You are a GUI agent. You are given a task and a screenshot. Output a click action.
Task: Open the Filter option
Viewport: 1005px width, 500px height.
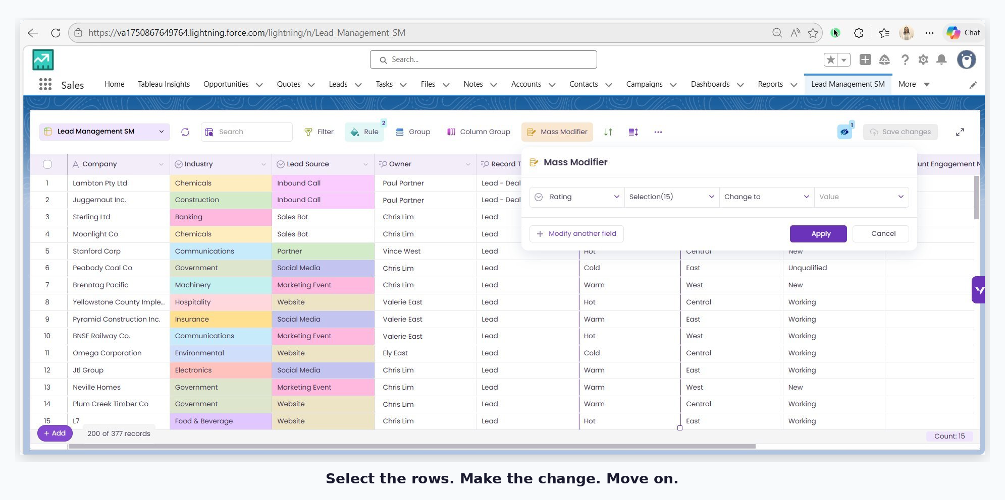pos(319,132)
